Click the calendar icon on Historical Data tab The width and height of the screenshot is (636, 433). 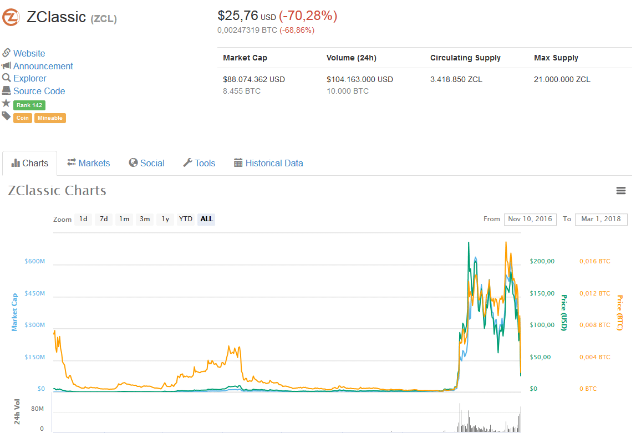point(238,162)
